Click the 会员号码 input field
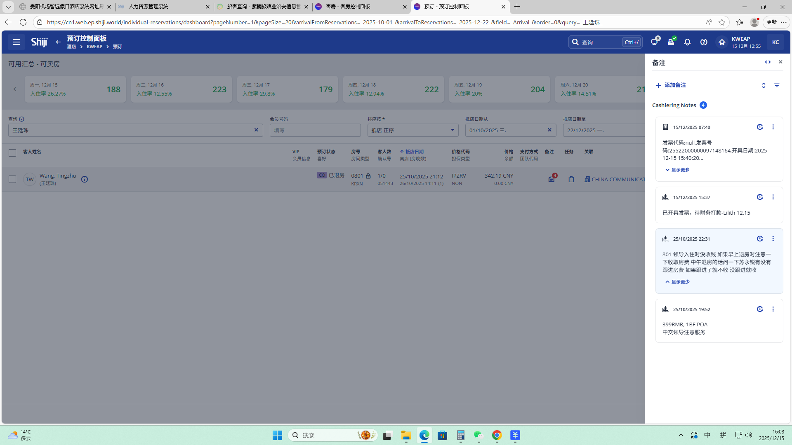This screenshot has width=792, height=445. (315, 130)
